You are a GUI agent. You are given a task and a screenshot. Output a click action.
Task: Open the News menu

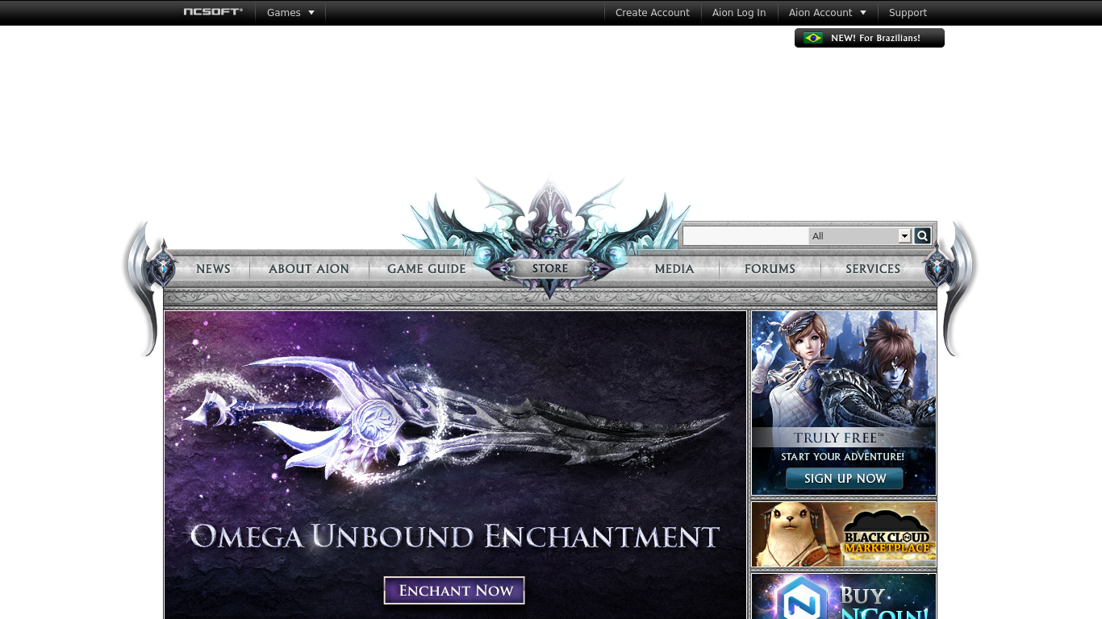(213, 269)
